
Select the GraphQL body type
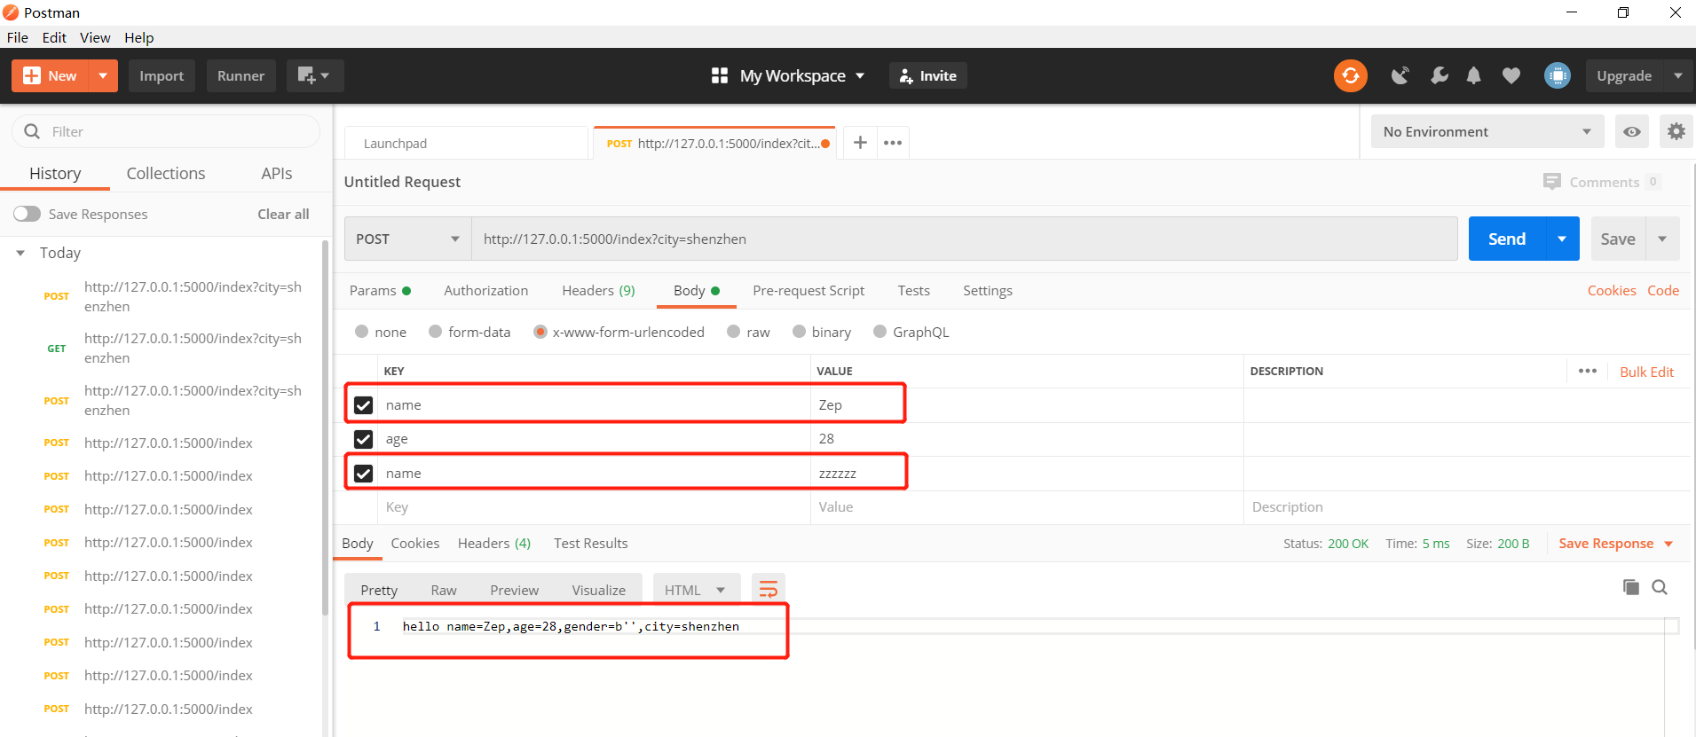coord(880,332)
